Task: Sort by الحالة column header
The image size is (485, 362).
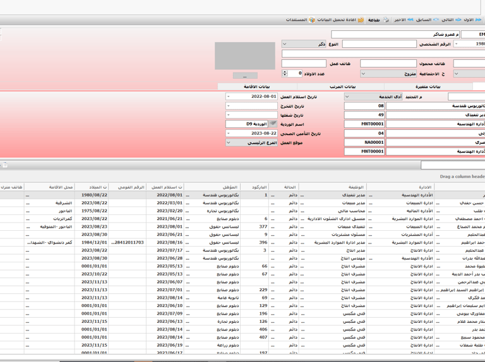Action: coord(284,187)
